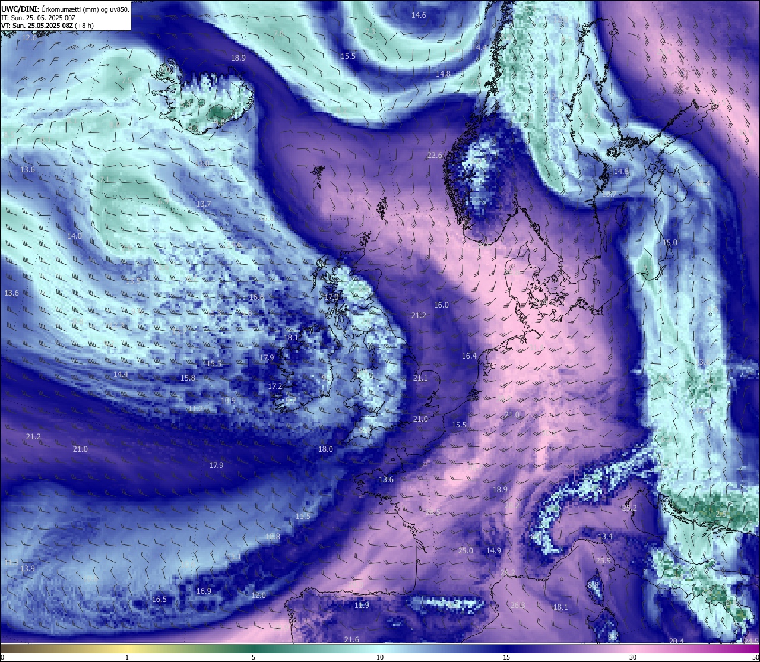The height and width of the screenshot is (662, 760).
Task: Click the "16.5" value in the southwest Atlantic
Action: click(159, 600)
